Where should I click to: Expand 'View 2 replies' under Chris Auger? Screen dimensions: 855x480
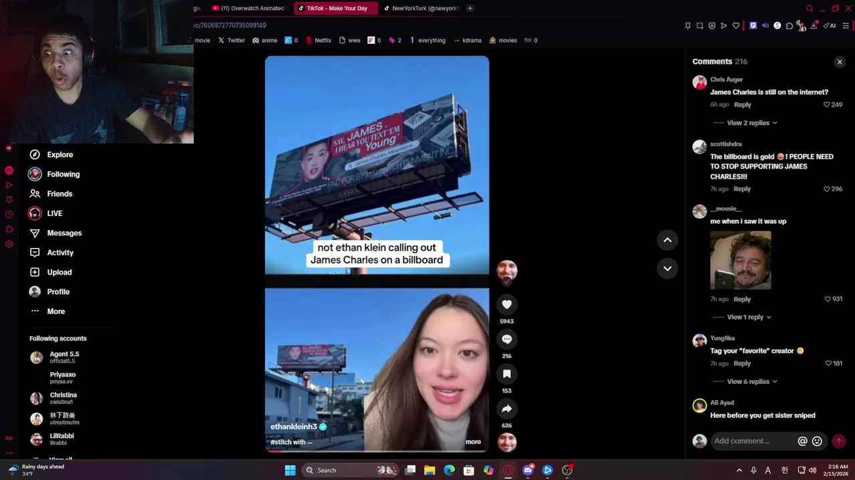pyautogui.click(x=751, y=123)
